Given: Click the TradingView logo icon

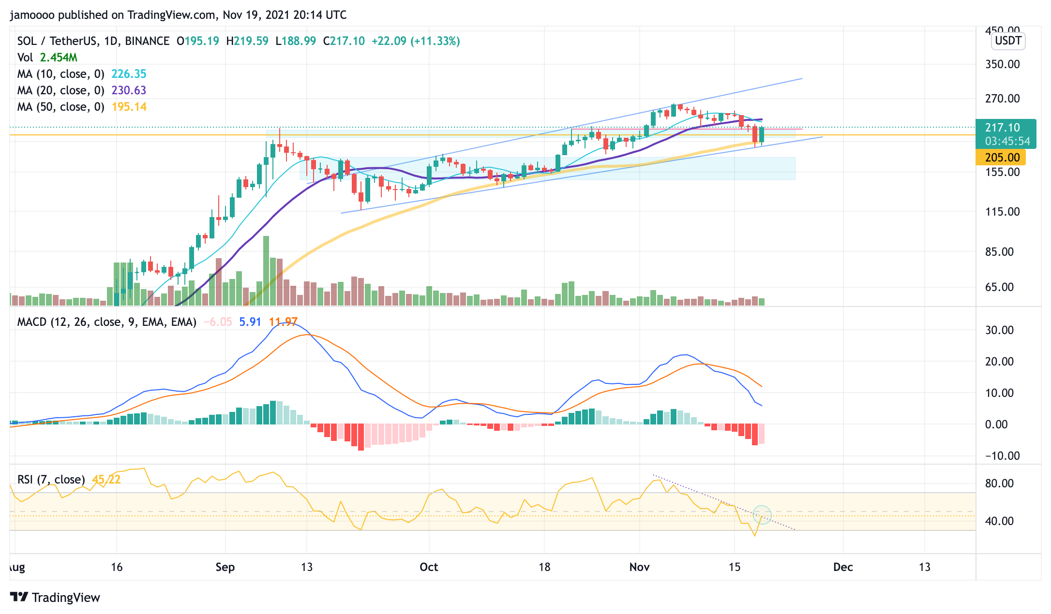Looking at the screenshot, I should (x=19, y=597).
